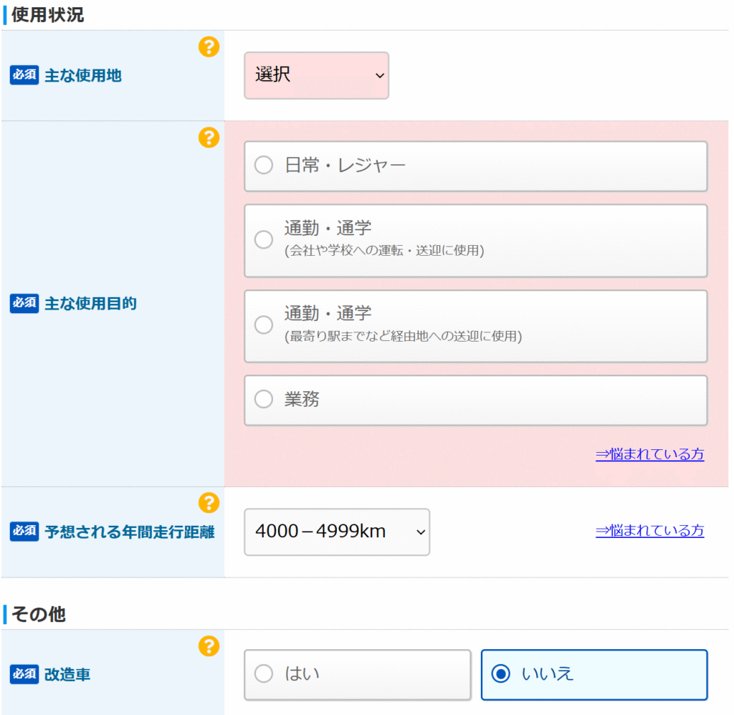
Task: Select いいえ for 改造車
Action: click(502, 673)
